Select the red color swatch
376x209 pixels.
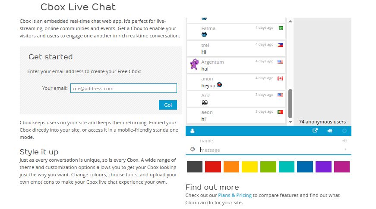coord(213,167)
